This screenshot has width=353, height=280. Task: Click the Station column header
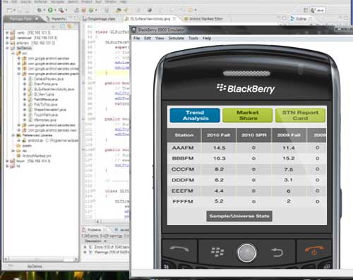point(184,135)
